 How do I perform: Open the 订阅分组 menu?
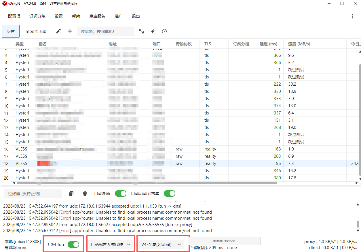point(37,16)
